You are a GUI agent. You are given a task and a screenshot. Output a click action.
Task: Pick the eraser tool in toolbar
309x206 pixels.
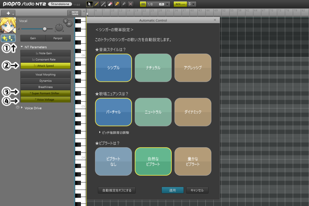tap(110, 4)
